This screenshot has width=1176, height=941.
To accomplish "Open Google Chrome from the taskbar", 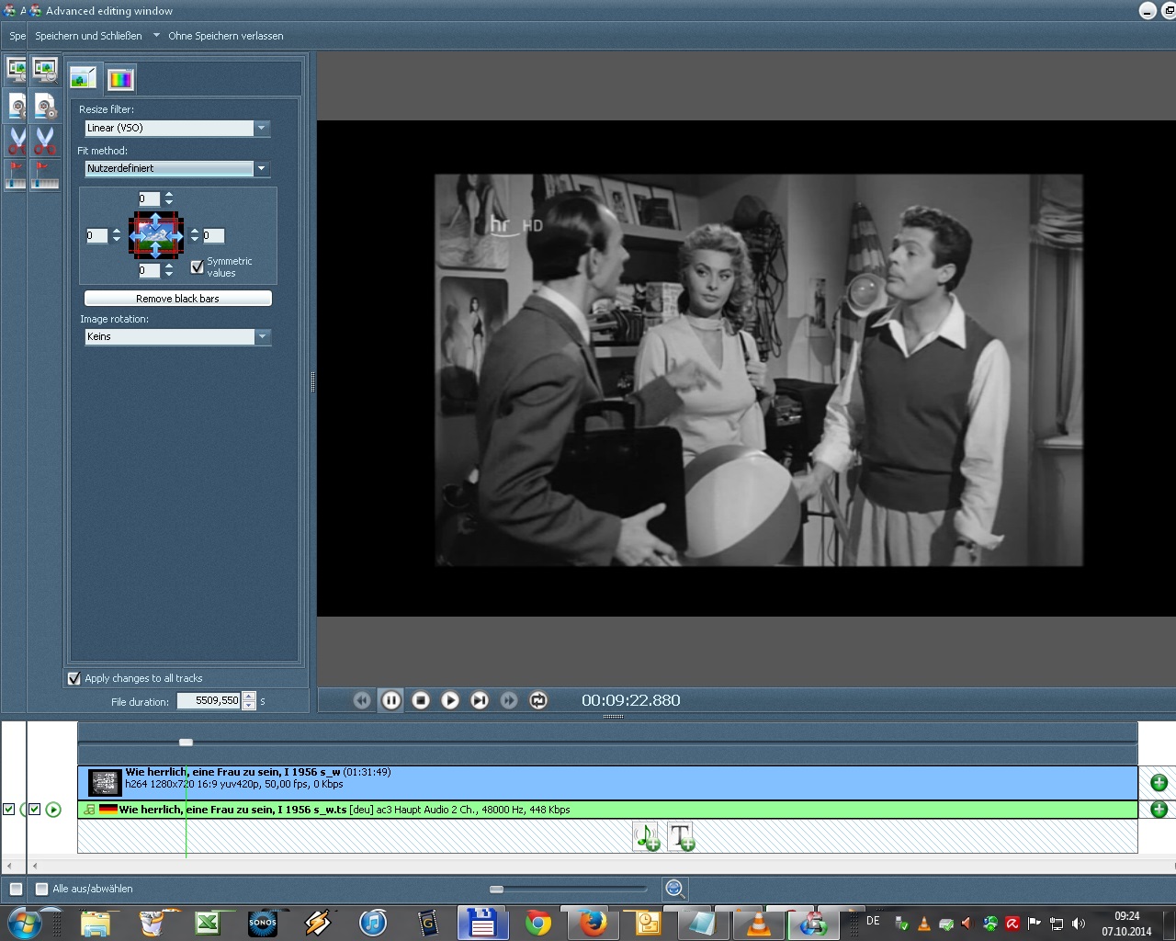I will pyautogui.click(x=538, y=923).
